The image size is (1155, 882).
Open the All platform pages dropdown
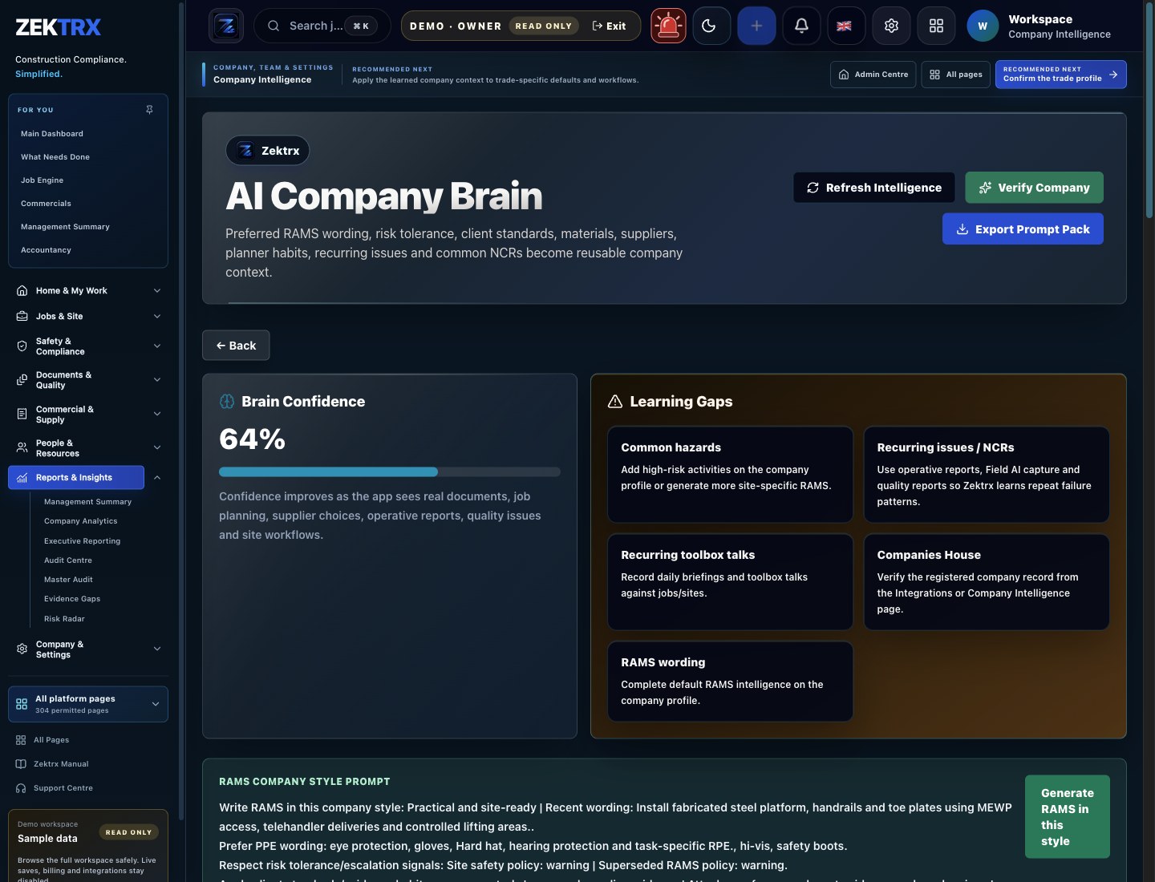point(88,704)
